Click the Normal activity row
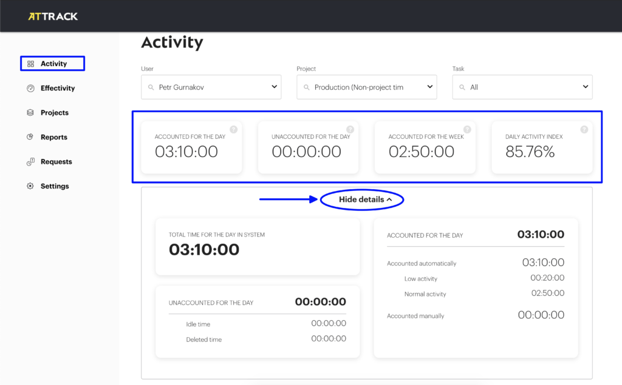This screenshot has width=622, height=385. [484, 293]
